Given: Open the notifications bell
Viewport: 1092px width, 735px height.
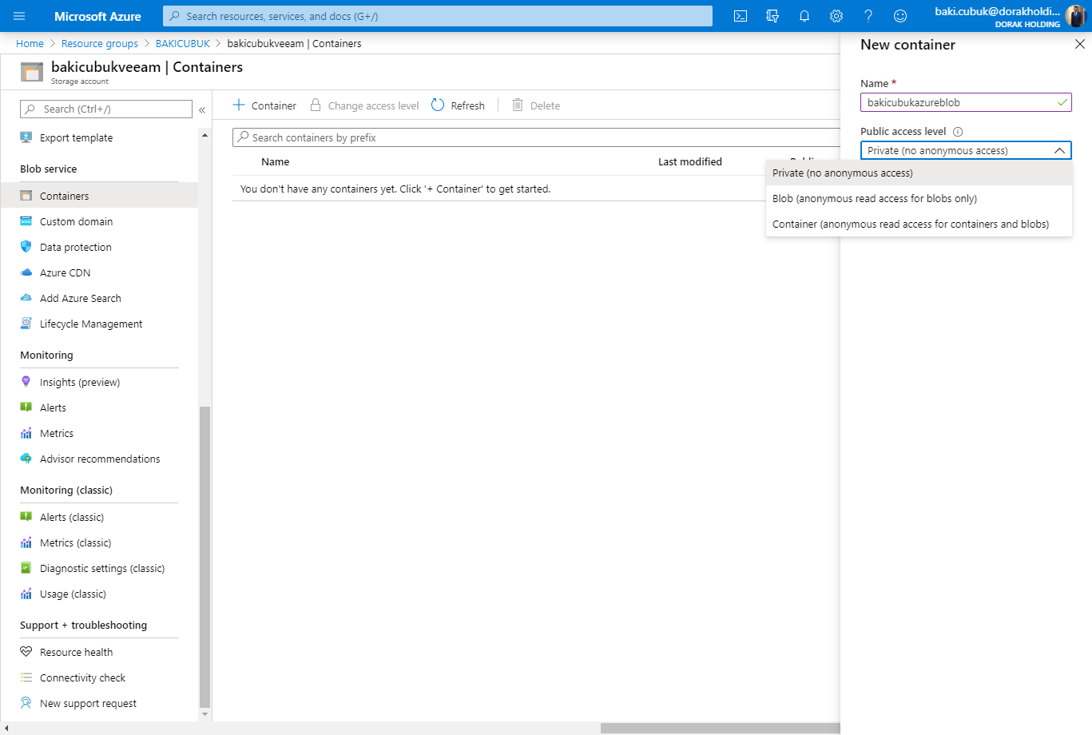Looking at the screenshot, I should click(x=804, y=16).
